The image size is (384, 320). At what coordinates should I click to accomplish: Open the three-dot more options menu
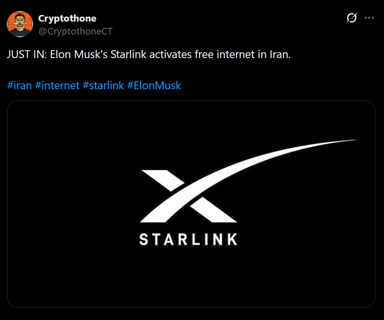(369, 18)
